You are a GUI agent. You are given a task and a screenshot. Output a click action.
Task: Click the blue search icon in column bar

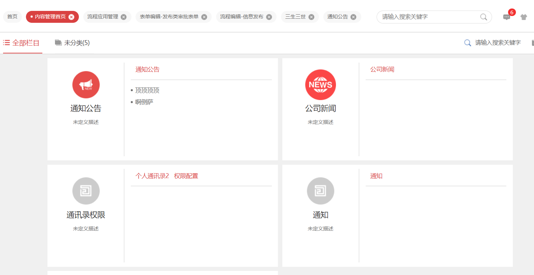click(468, 43)
